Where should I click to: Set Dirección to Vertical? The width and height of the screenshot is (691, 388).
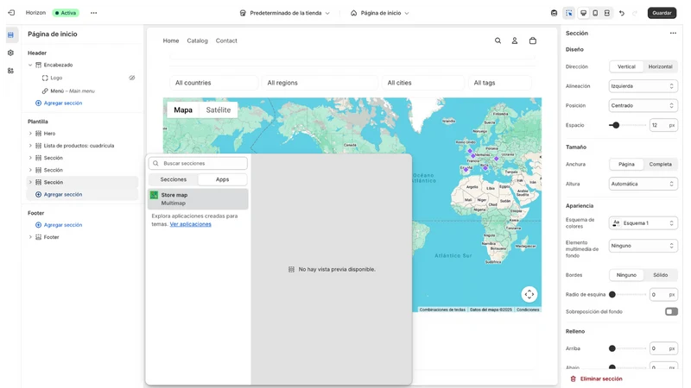click(x=626, y=67)
